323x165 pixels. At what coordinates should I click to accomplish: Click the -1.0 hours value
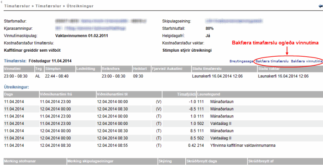(192, 102)
